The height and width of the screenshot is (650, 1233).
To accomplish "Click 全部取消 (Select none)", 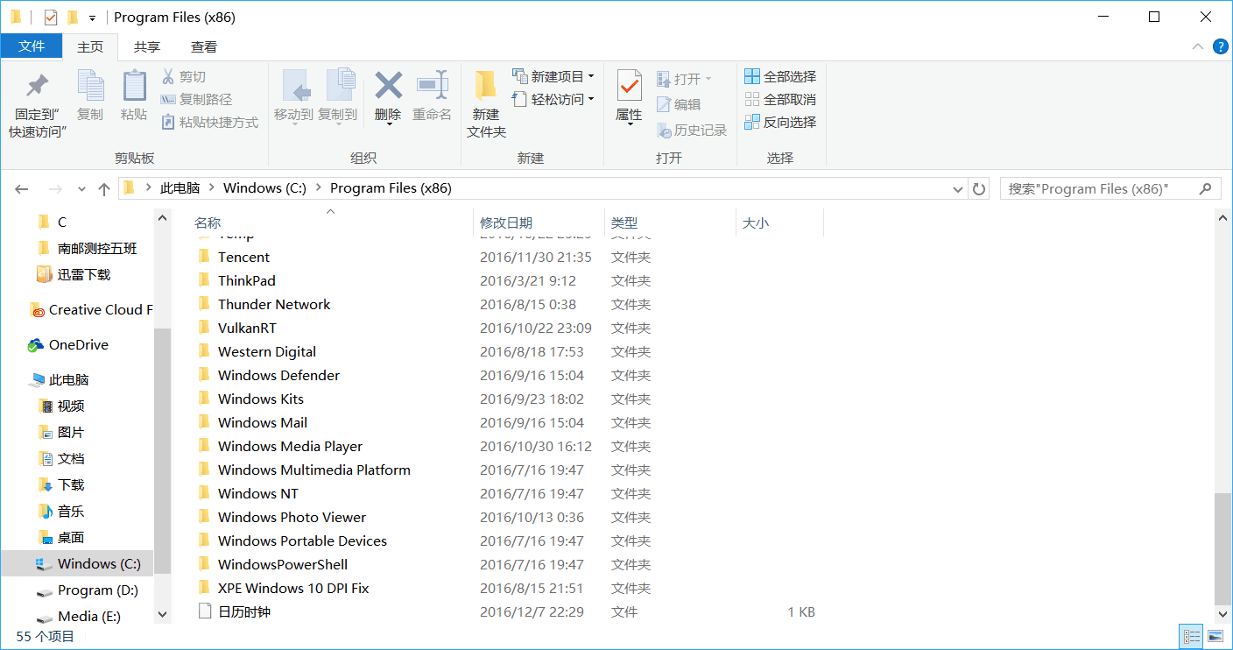I will click(780, 99).
